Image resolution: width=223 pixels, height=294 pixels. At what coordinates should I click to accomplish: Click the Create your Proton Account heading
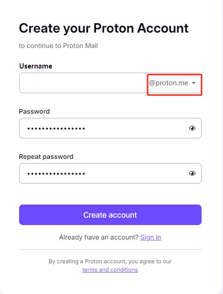click(104, 28)
